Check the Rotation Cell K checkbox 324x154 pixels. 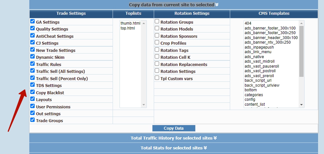coord(157,56)
